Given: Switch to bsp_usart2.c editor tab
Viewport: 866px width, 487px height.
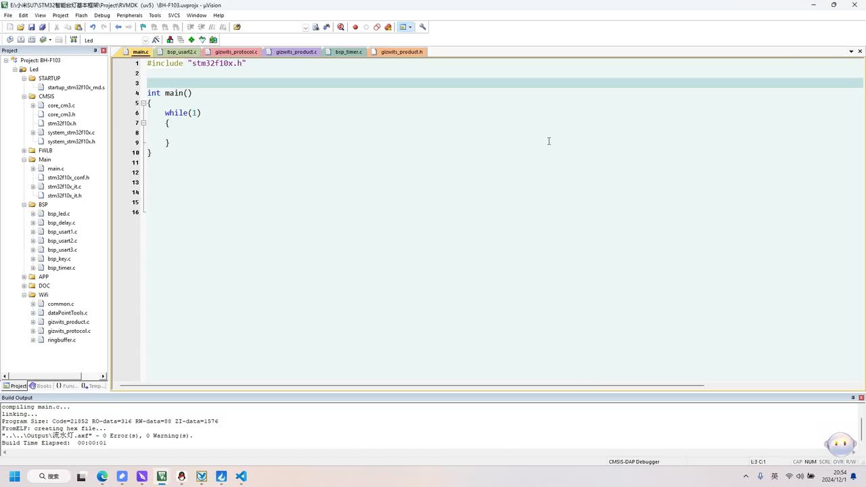Looking at the screenshot, I should [x=177, y=52].
